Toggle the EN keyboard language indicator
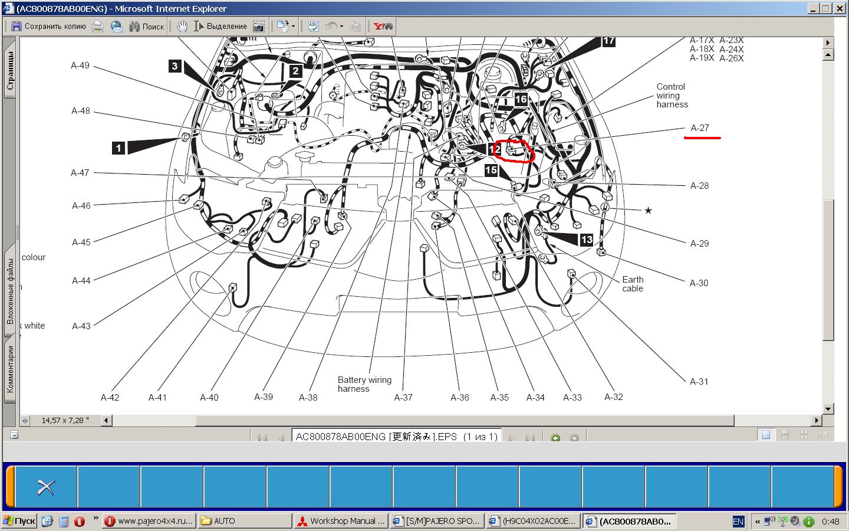This screenshot has width=849, height=531. click(738, 522)
